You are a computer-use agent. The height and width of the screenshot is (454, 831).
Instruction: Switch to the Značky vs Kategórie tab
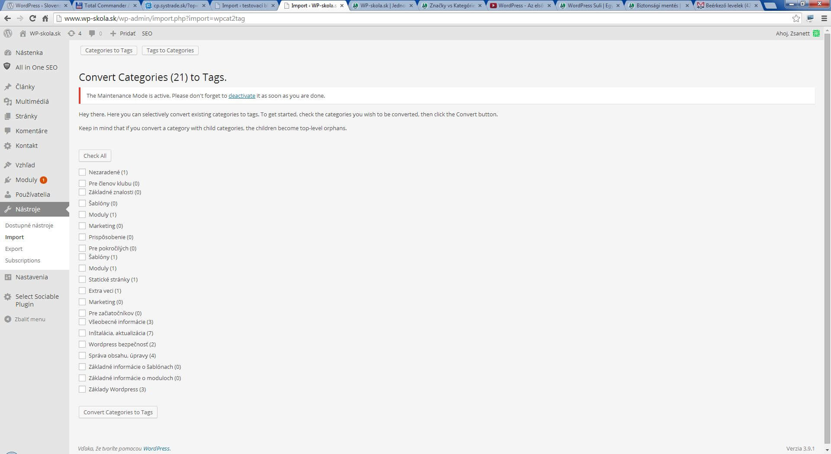click(x=451, y=6)
